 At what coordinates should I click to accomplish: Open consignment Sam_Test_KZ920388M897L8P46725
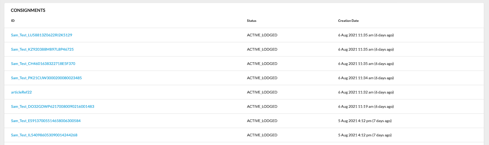click(x=42, y=49)
